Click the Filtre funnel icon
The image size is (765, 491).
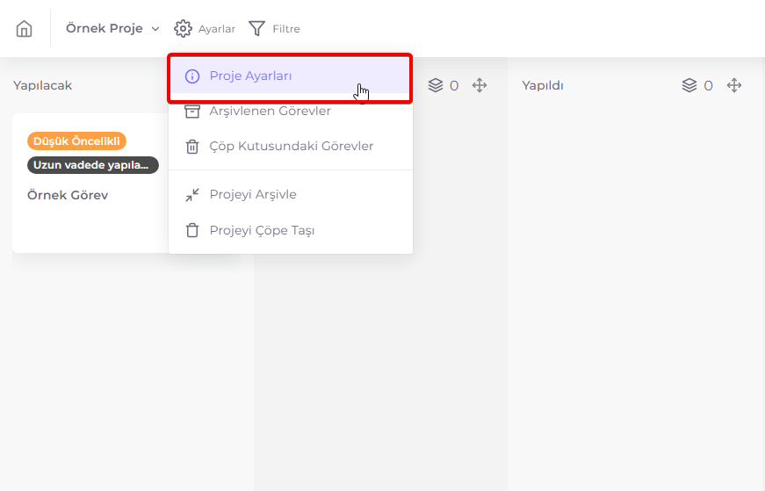point(256,29)
